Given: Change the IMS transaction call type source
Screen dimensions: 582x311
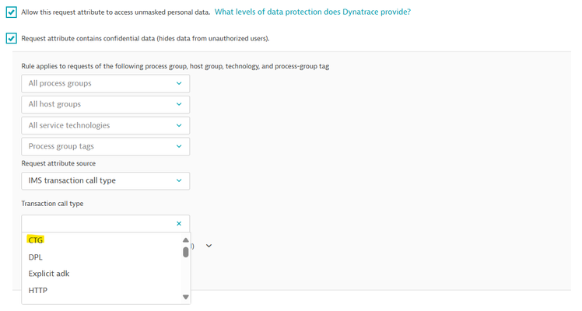Looking at the screenshot, I should point(105,181).
